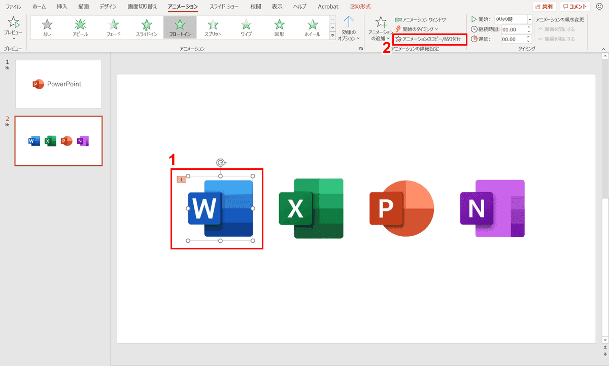Click the プレビュー star icon
The height and width of the screenshot is (366, 609).
coord(13,22)
